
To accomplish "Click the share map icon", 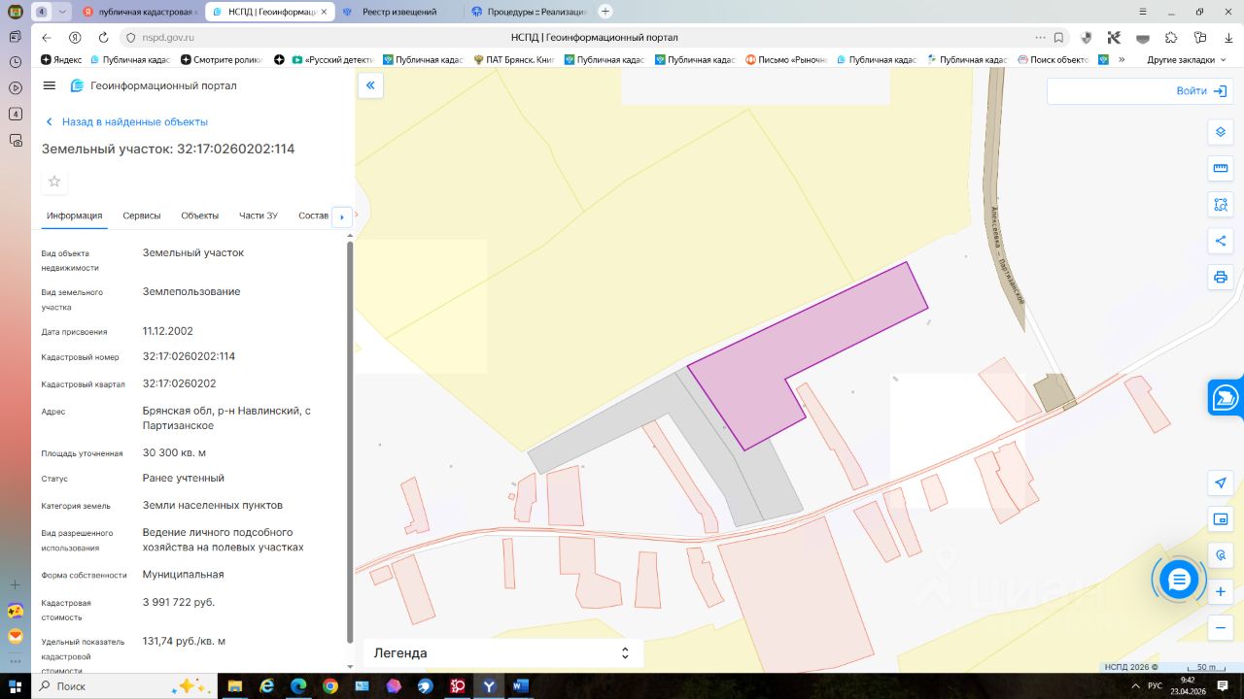I will click(x=1221, y=241).
